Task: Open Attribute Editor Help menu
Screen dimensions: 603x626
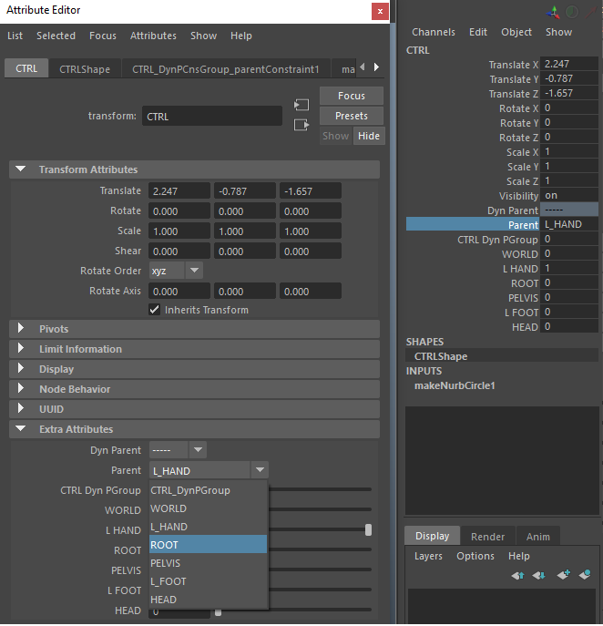Action: click(x=241, y=36)
